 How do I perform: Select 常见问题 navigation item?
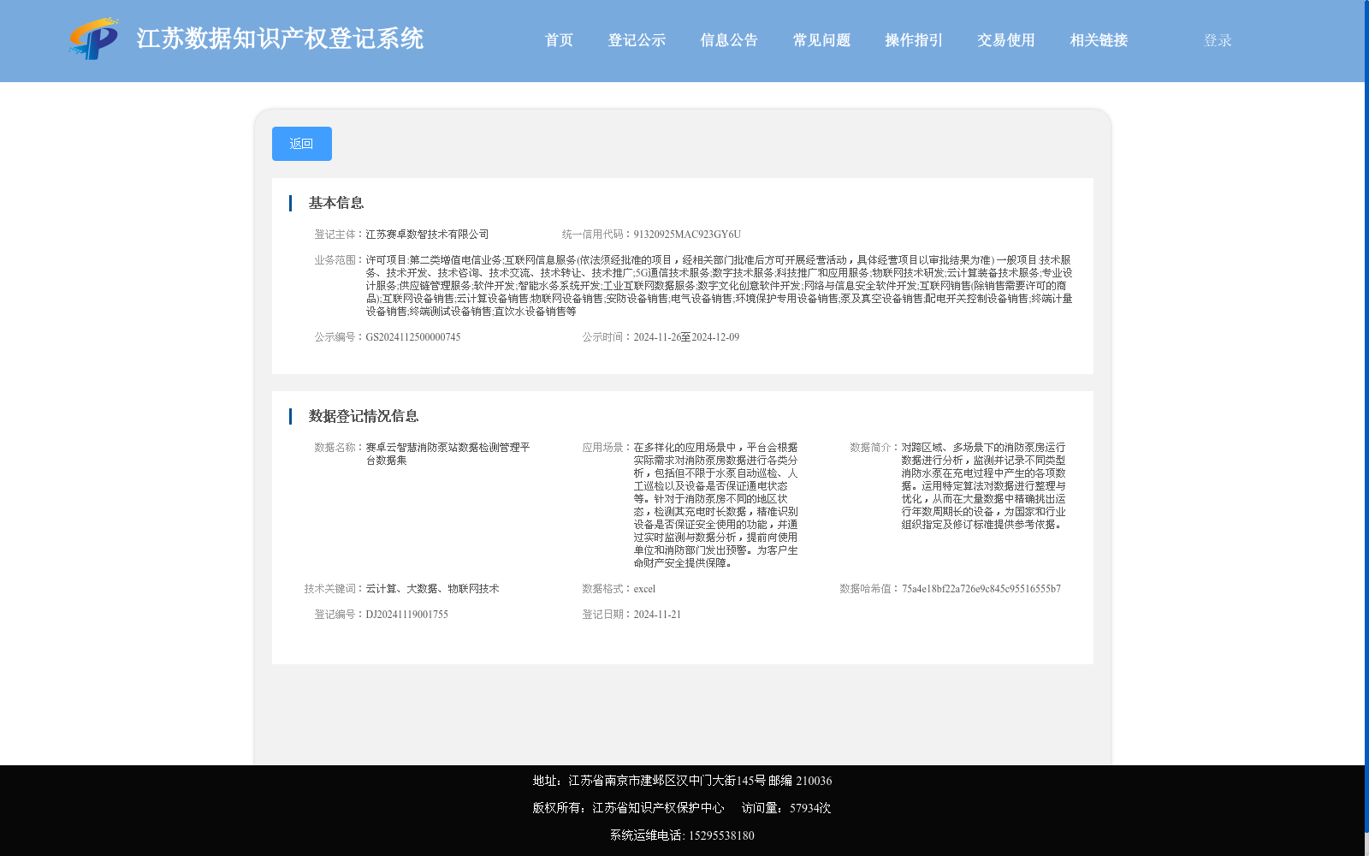821,40
